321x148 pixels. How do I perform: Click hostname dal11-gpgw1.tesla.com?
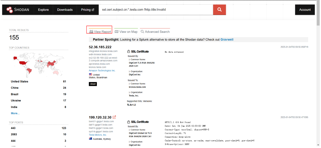[100, 125]
